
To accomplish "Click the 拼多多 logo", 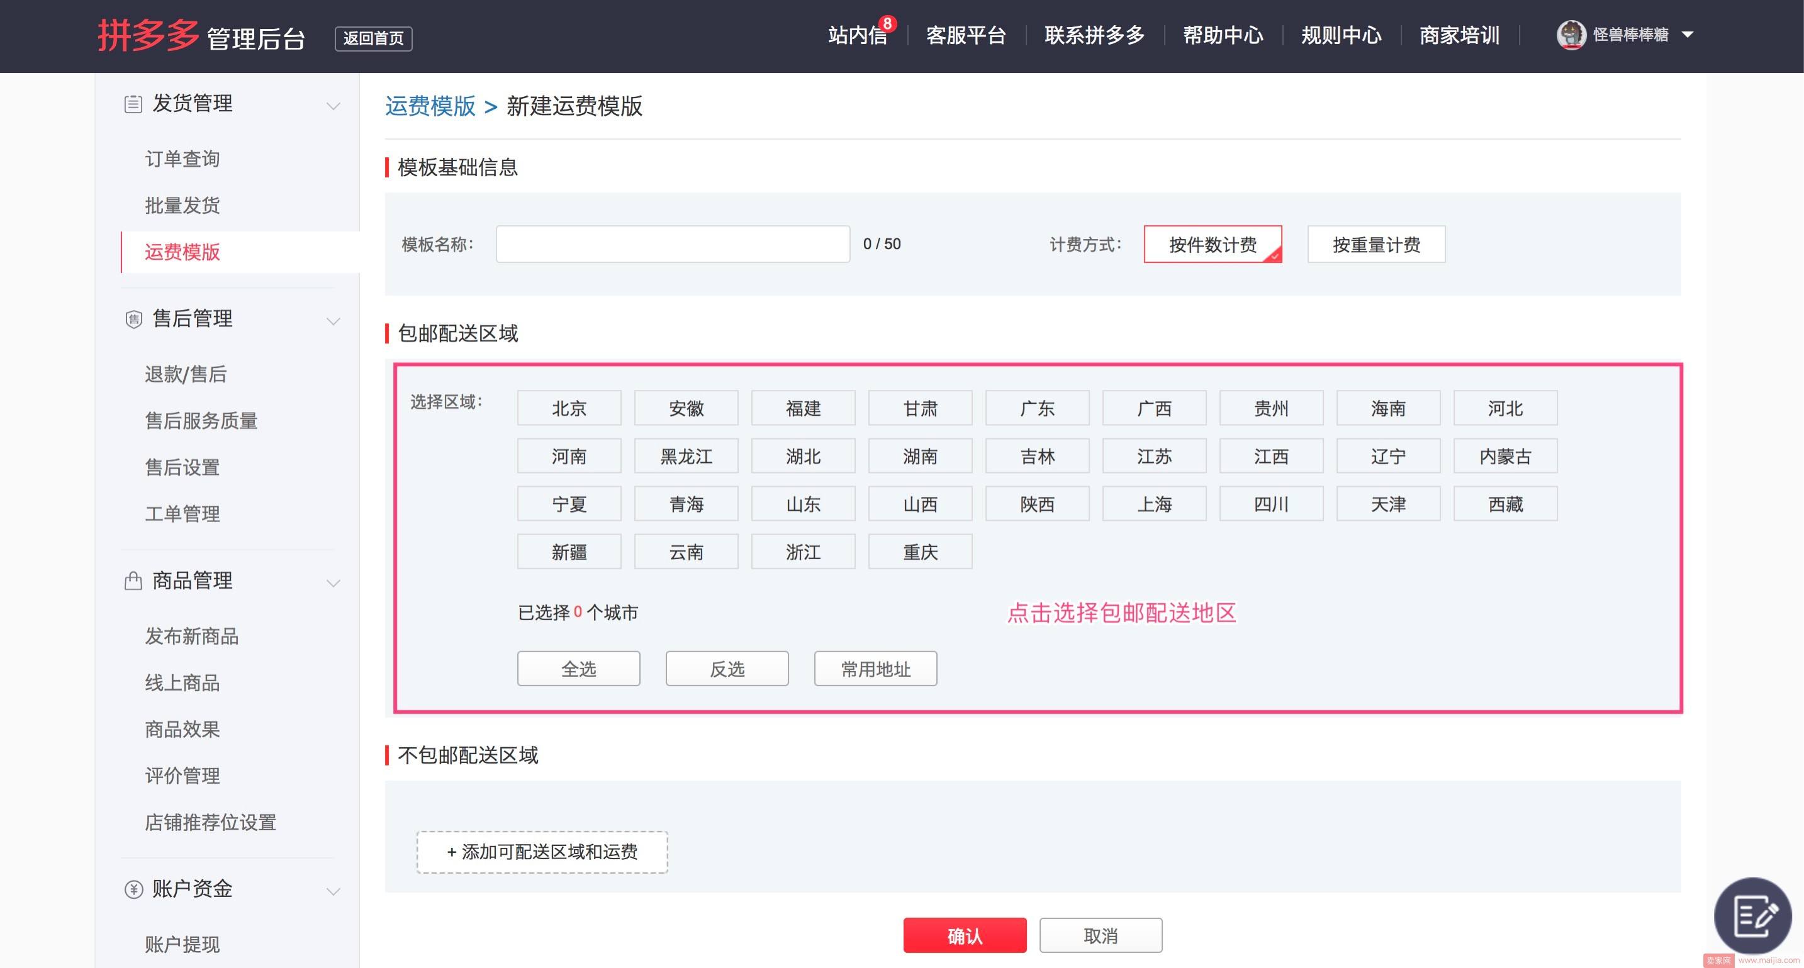I will coord(148,35).
